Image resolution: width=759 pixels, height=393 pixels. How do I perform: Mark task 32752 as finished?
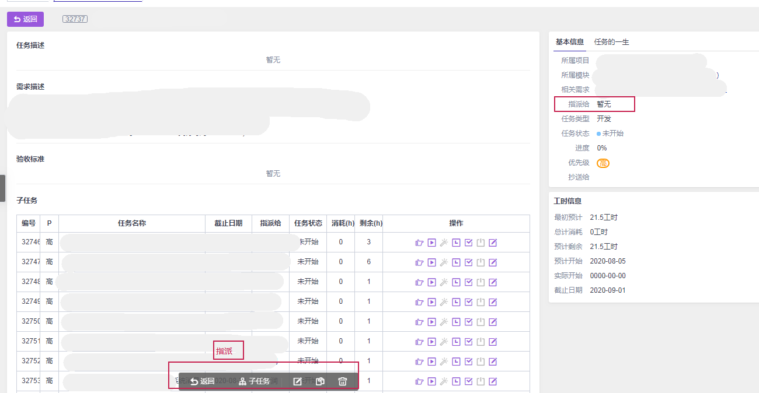click(468, 362)
